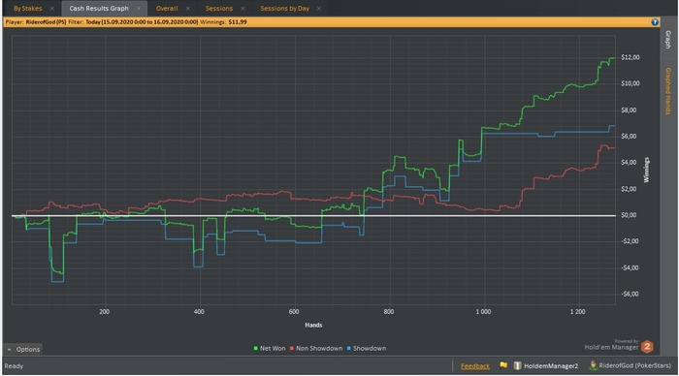Open the Graphed Hands side panel

[668, 91]
